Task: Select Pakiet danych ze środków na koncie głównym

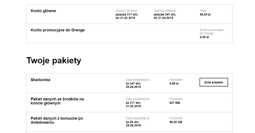Action: (57, 101)
